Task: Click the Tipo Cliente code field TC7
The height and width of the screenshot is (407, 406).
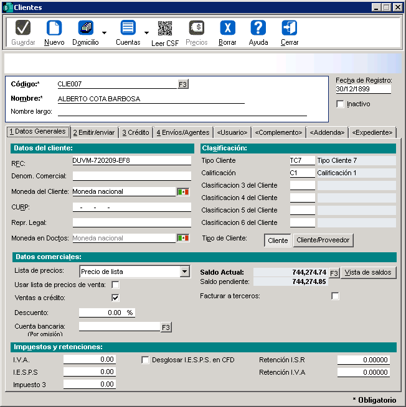Action: (303, 161)
